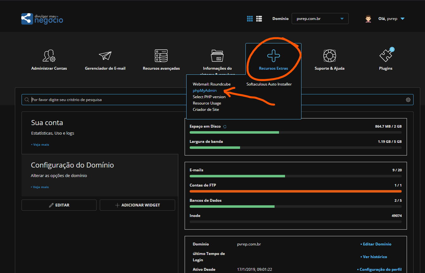Open the Editar Domínio link
425x273 pixels.
[x=377, y=244]
